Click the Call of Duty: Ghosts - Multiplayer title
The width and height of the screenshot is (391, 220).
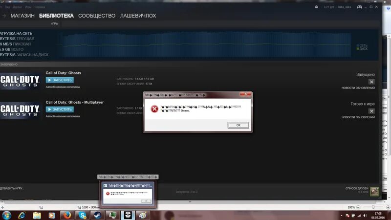click(x=75, y=102)
